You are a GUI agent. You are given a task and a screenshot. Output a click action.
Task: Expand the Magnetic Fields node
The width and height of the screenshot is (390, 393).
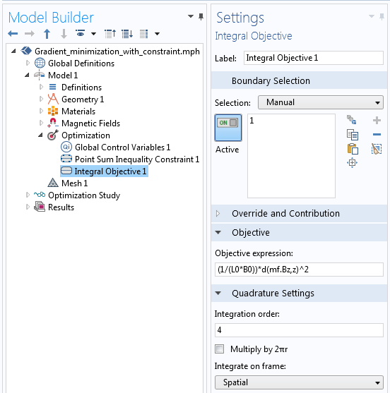click(x=41, y=123)
